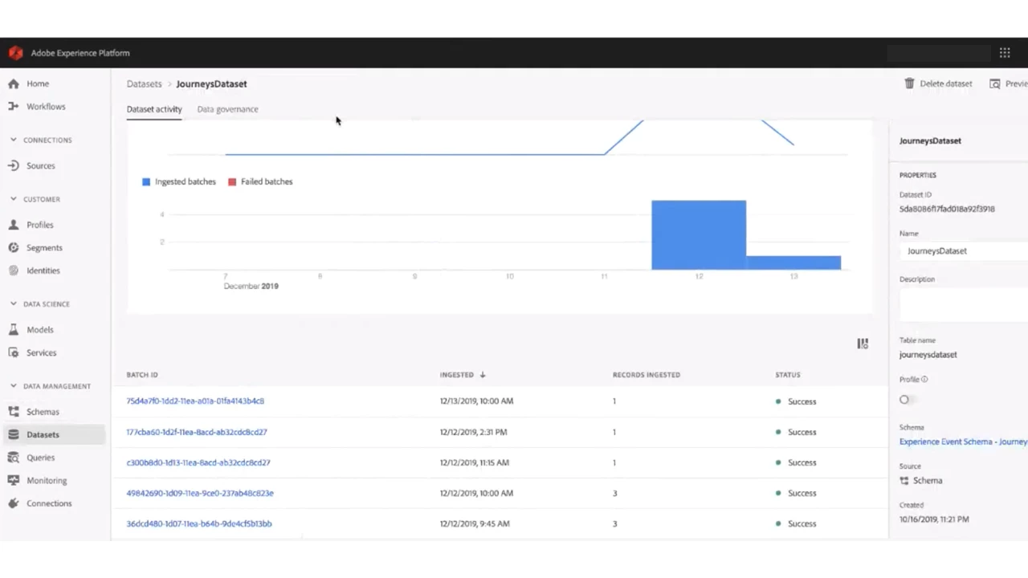Go back to Datasets breadcrumb
The image size is (1028, 578).
pyautogui.click(x=144, y=83)
